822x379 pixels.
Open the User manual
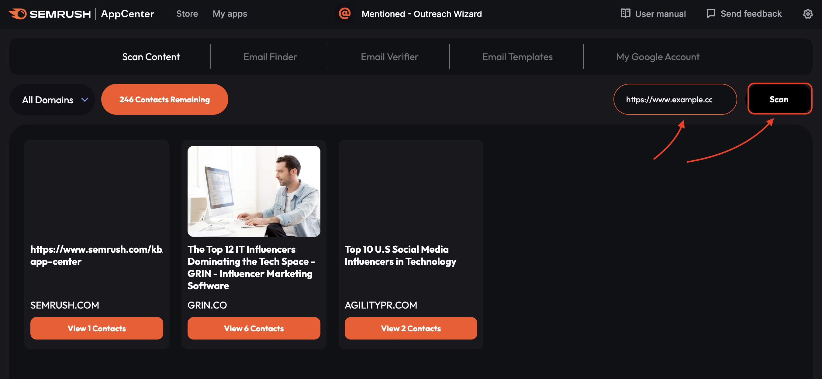[x=653, y=13]
